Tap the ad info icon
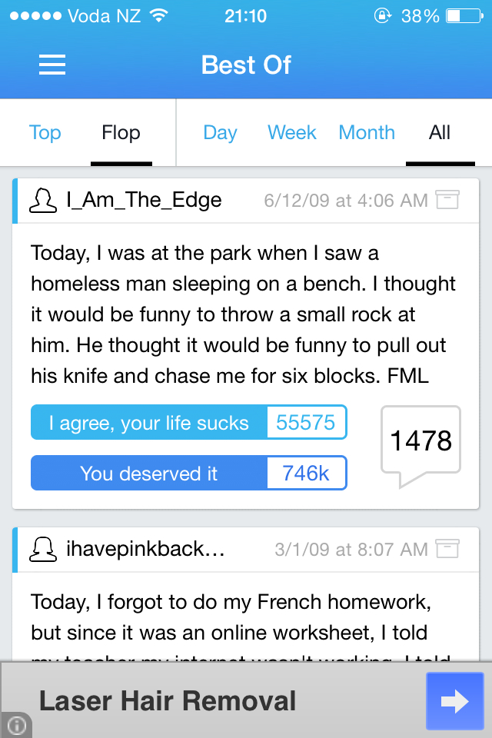Viewport: 492px width, 738px height. tap(17, 725)
